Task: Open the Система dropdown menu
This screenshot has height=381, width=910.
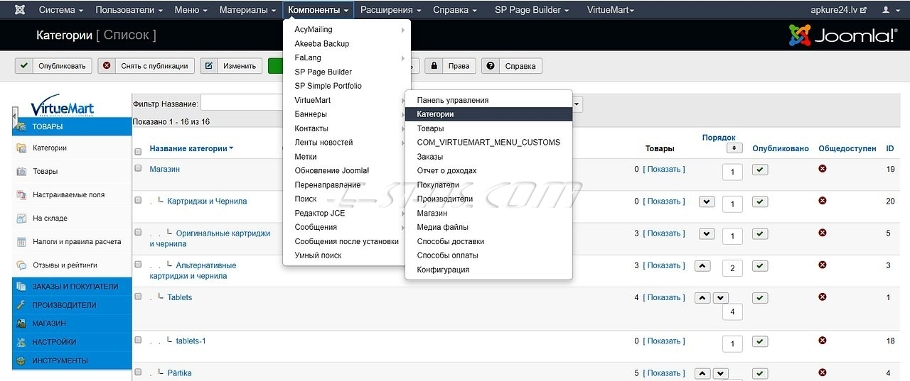Action: tap(60, 10)
